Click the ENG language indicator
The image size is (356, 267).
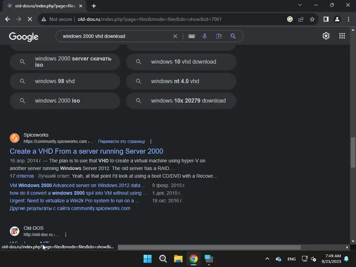pos(292,259)
